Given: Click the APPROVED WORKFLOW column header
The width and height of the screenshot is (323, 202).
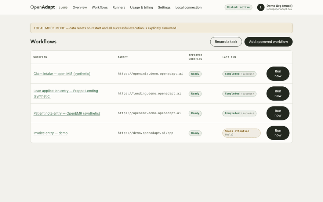Looking at the screenshot, I should [195, 57].
